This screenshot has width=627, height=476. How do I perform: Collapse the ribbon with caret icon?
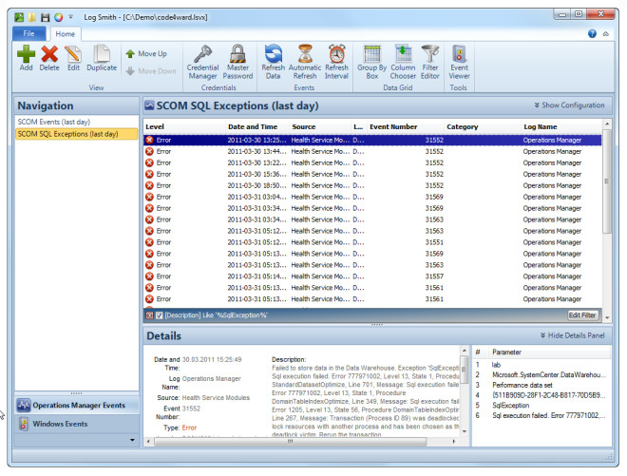(x=606, y=34)
